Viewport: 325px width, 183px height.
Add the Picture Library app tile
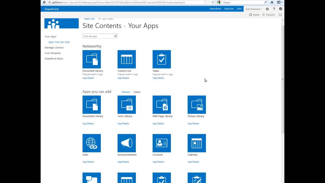(197, 105)
